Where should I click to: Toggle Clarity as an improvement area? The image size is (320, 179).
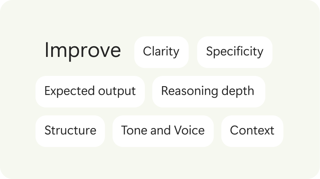[161, 52]
